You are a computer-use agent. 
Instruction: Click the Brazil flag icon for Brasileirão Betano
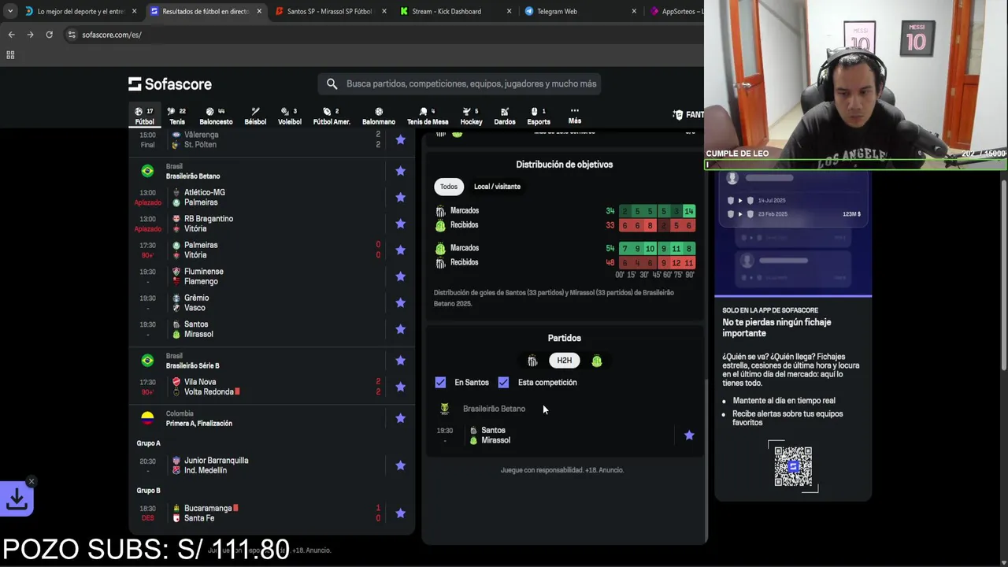pos(147,171)
